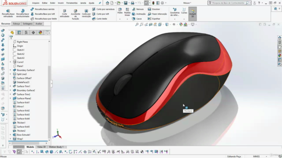The image size is (282, 158).
Task: Switch to Avaliar tab
Action: coord(39,24)
